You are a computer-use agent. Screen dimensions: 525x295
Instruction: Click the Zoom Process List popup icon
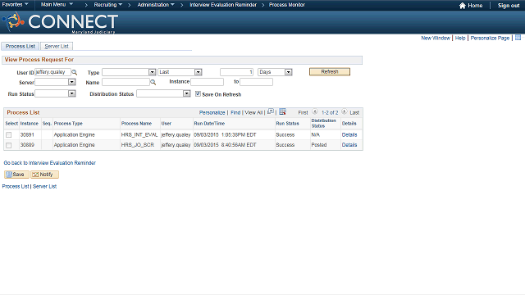(271, 111)
